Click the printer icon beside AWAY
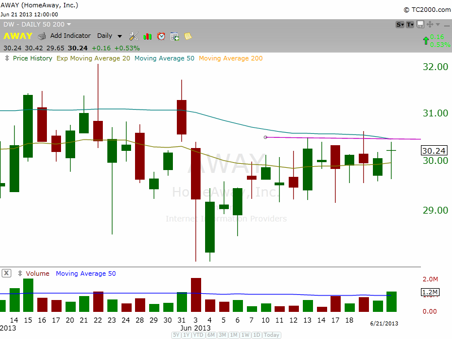 [42, 36]
